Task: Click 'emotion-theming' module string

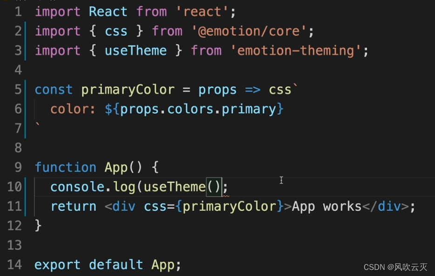Action: coord(296,51)
